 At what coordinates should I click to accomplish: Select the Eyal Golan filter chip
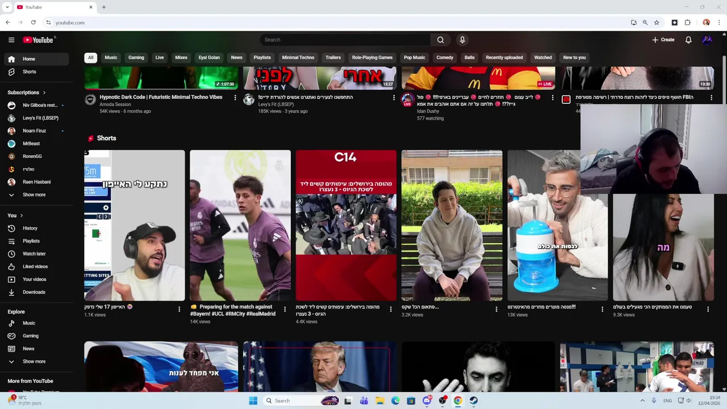click(x=209, y=57)
